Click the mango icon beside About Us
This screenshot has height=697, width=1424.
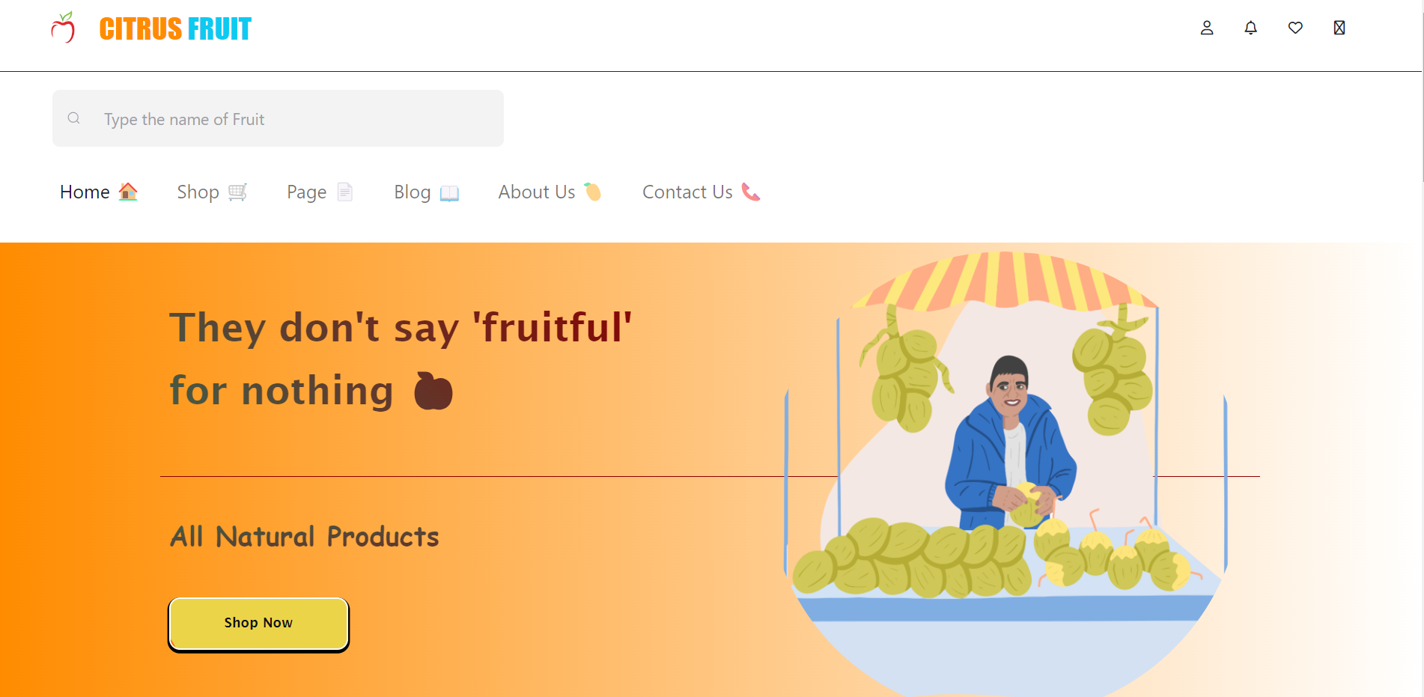coord(592,192)
